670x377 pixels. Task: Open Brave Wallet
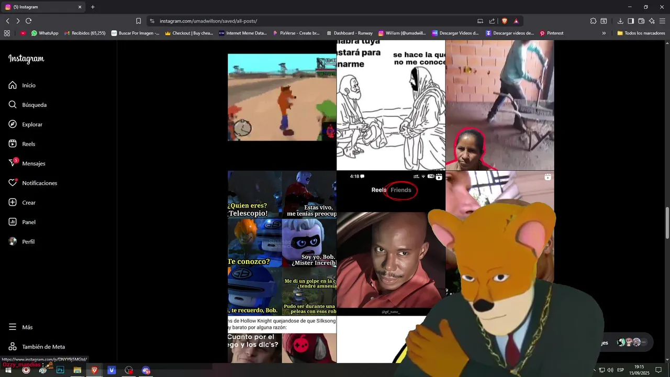click(x=641, y=21)
